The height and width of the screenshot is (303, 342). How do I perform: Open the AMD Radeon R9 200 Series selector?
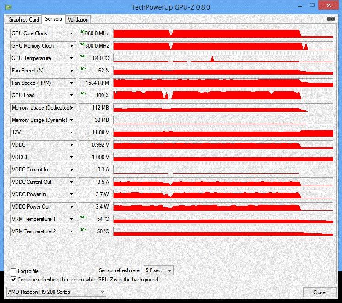[56, 292]
